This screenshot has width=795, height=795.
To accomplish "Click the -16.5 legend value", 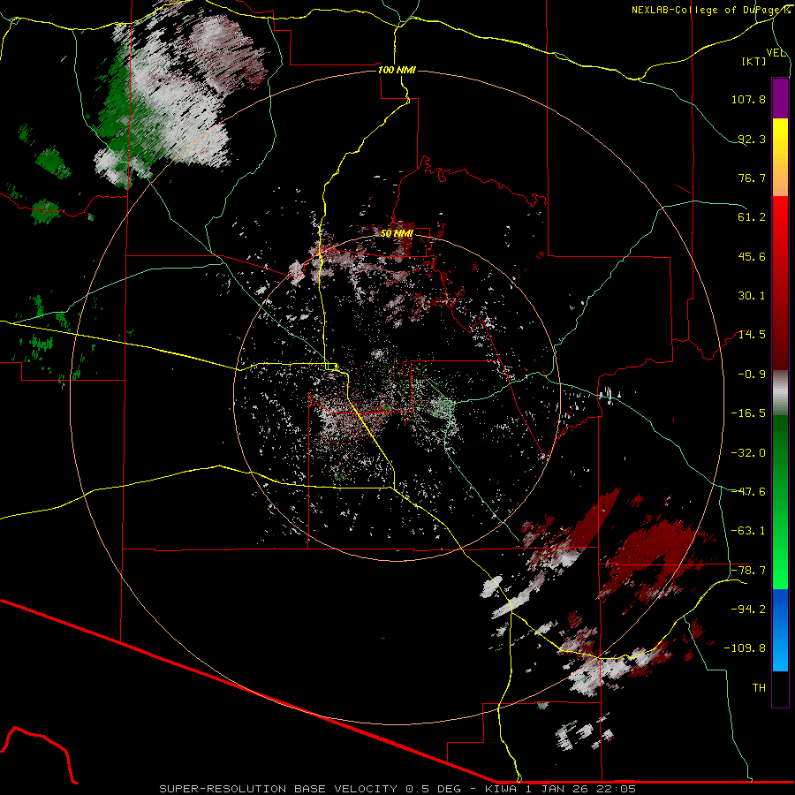I will click(x=748, y=413).
